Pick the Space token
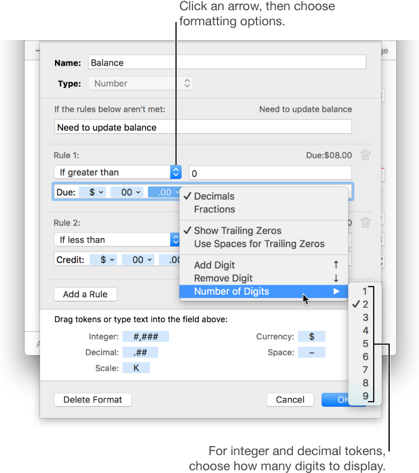This screenshot has width=419, height=473. pos(311,352)
